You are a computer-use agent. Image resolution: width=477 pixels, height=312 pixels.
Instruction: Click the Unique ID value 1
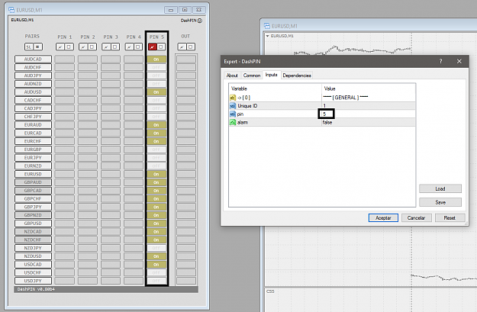pos(324,106)
